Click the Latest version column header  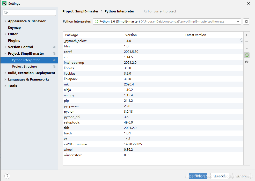pos(213,35)
